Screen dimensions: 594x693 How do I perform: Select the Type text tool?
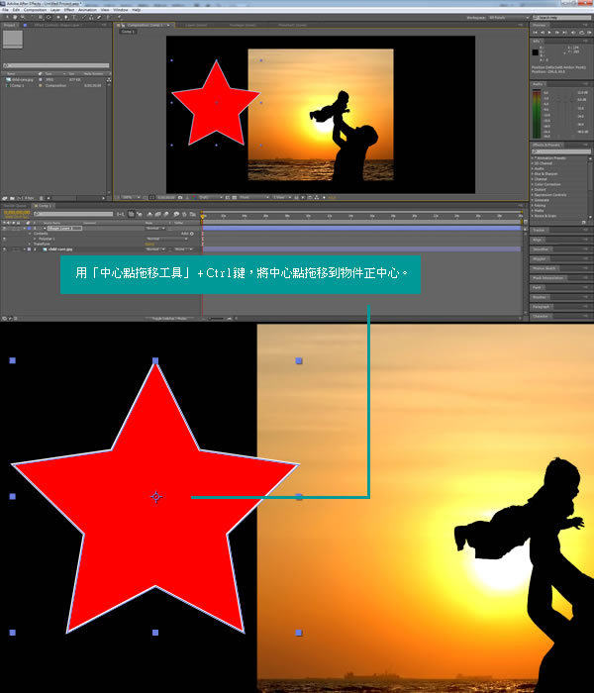(x=74, y=17)
